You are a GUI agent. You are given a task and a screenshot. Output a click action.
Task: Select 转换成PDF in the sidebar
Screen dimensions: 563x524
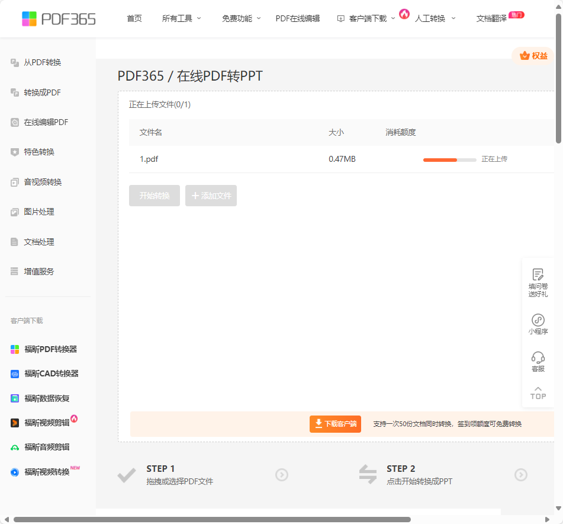(43, 92)
